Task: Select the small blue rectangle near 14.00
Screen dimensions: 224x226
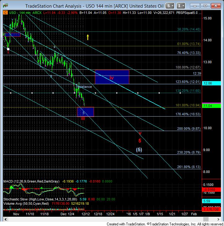Action: 13,35
